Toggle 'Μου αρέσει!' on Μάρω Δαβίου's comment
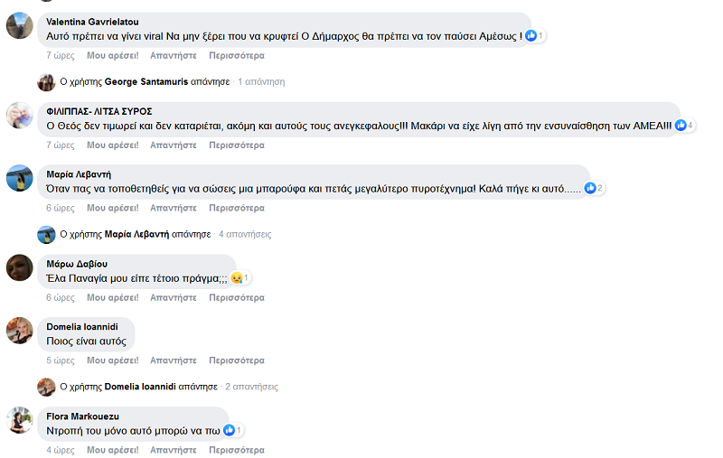This screenshot has width=723, height=458. point(112,297)
